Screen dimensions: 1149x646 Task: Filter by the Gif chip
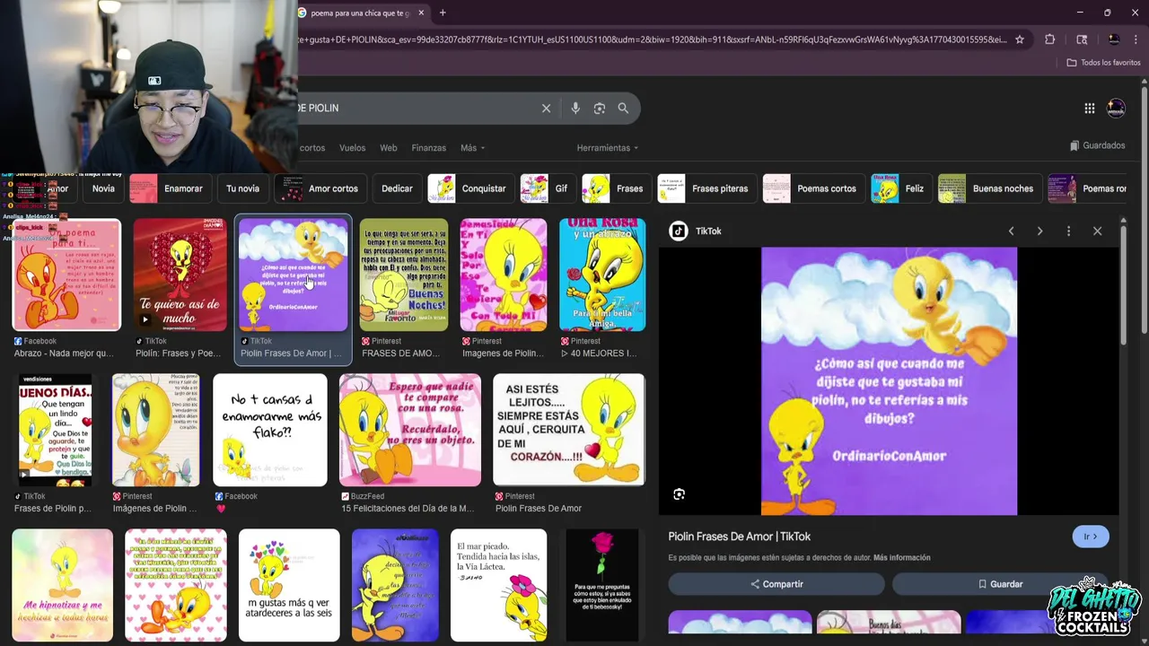tap(548, 188)
